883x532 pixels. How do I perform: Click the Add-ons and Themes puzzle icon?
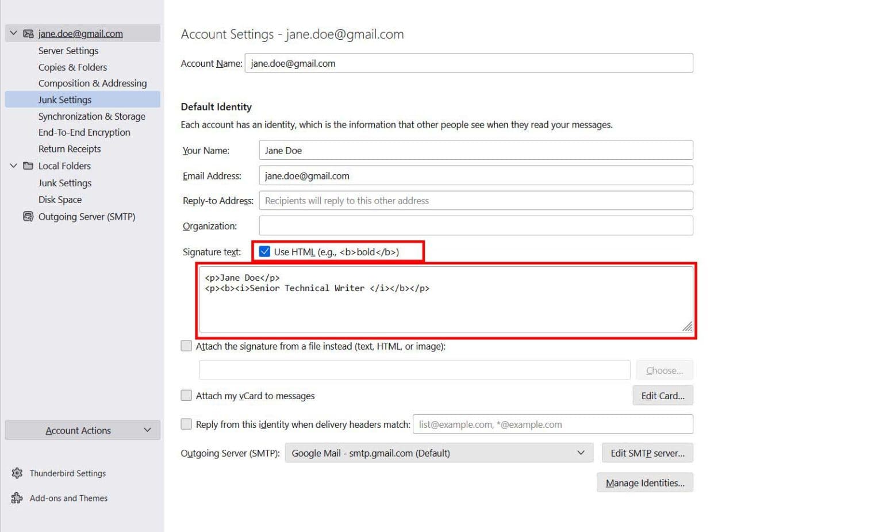coord(17,498)
